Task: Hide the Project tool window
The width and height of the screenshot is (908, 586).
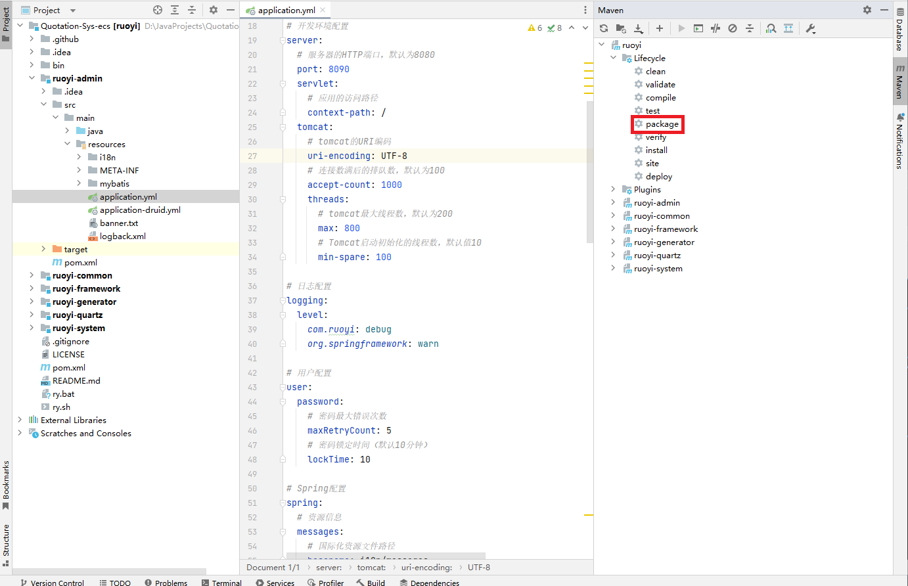Action: pyautogui.click(x=231, y=10)
